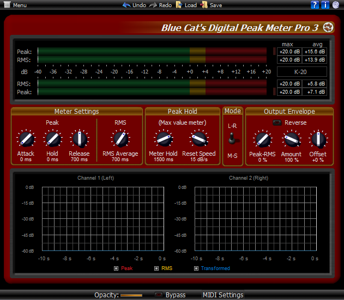Click the Attack '0 ms' value
The width and height of the screenshot is (344, 300).
[26, 160]
